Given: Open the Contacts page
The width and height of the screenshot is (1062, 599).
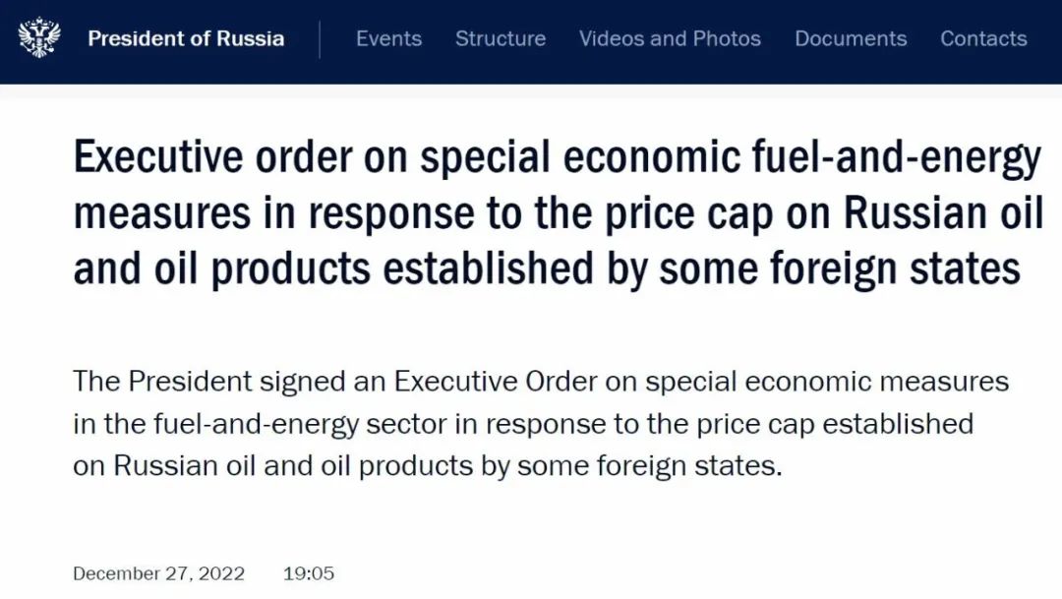Looking at the screenshot, I should pos(983,38).
